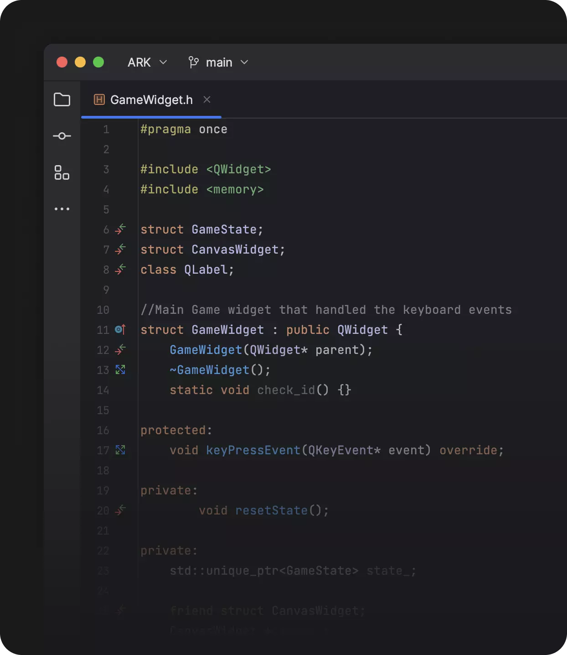This screenshot has width=567, height=655.
Task: Click the overridden marker on line 11
Action: pyautogui.click(x=120, y=329)
